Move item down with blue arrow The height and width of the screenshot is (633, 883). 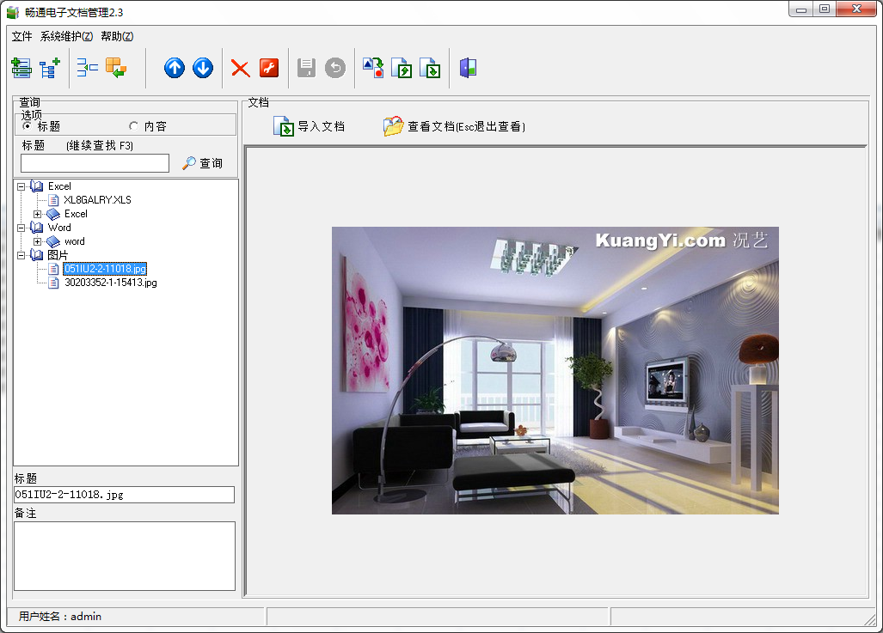pyautogui.click(x=203, y=68)
